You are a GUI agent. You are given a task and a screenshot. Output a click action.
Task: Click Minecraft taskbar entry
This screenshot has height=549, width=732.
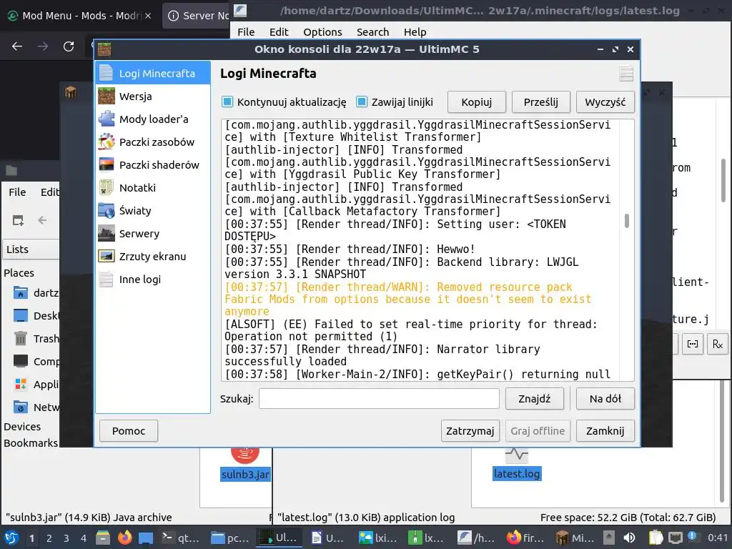[575, 538]
